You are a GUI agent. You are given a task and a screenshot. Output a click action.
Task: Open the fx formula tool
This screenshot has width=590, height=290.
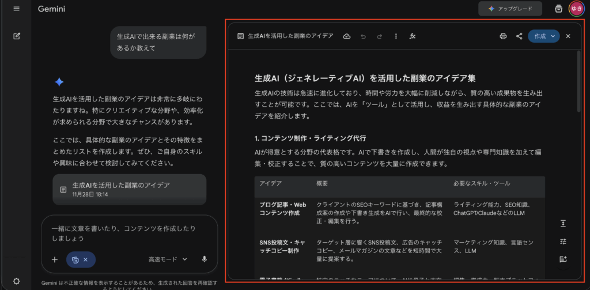(413, 36)
